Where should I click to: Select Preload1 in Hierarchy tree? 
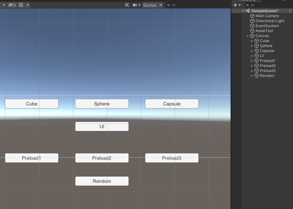pyautogui.click(x=267, y=61)
